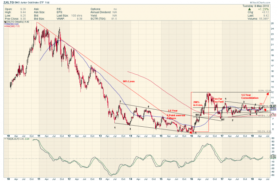This screenshot has width=278, height=181.
Task: Click the BO breakout label
Action: coord(197,115)
